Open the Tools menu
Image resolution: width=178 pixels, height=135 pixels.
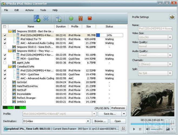point(43,10)
